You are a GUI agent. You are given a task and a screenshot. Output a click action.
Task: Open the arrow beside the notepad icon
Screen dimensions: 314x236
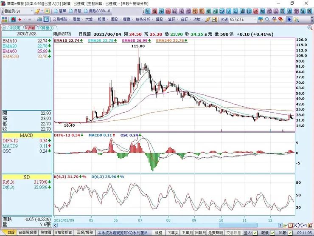click(42, 11)
